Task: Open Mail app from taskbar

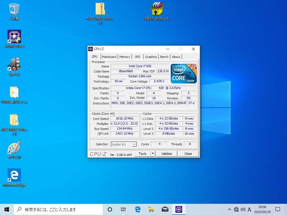Action: coord(165,209)
